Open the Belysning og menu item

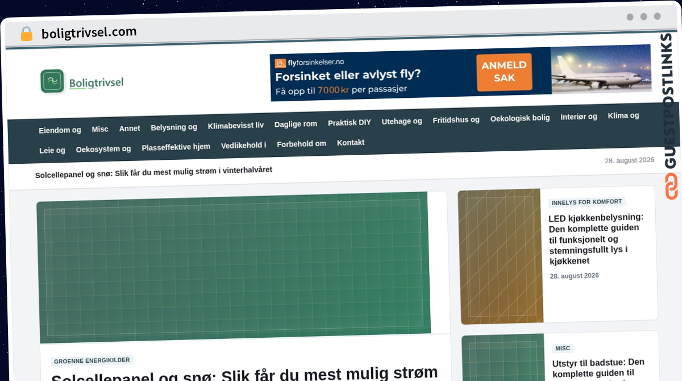tap(174, 127)
